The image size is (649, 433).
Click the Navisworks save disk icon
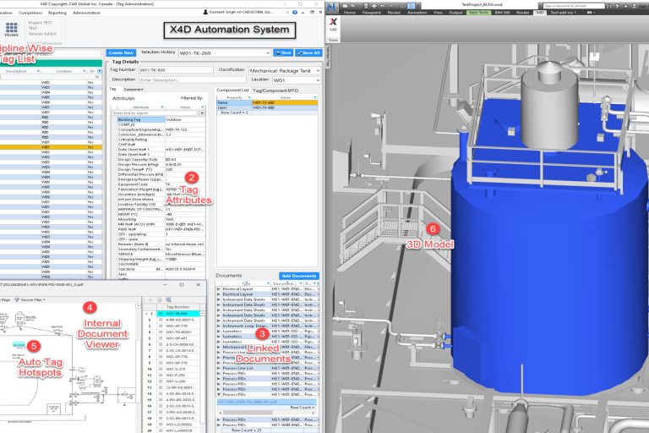pyautogui.click(x=366, y=6)
